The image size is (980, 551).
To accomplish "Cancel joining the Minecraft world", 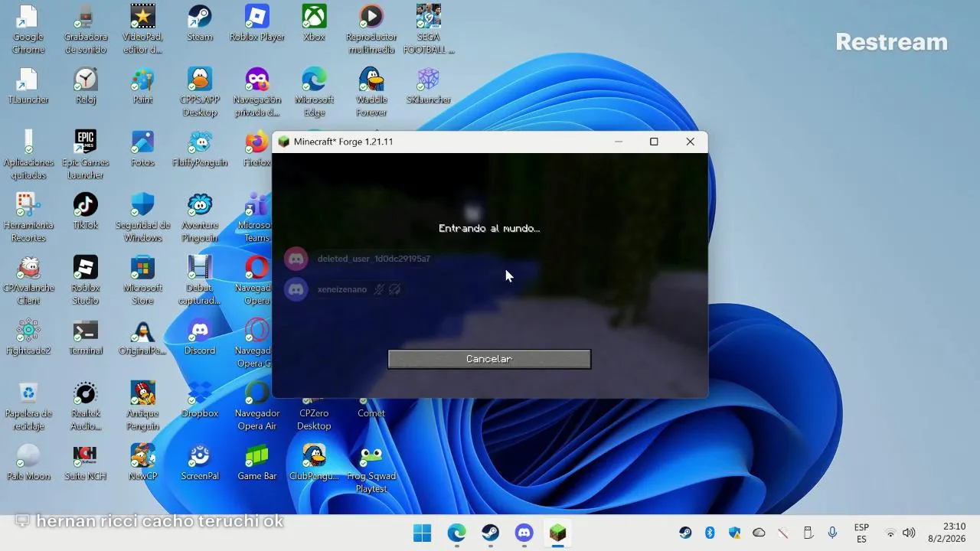I will click(x=489, y=359).
